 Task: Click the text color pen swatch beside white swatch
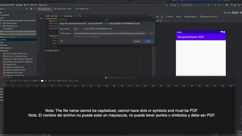tap(45, 81)
